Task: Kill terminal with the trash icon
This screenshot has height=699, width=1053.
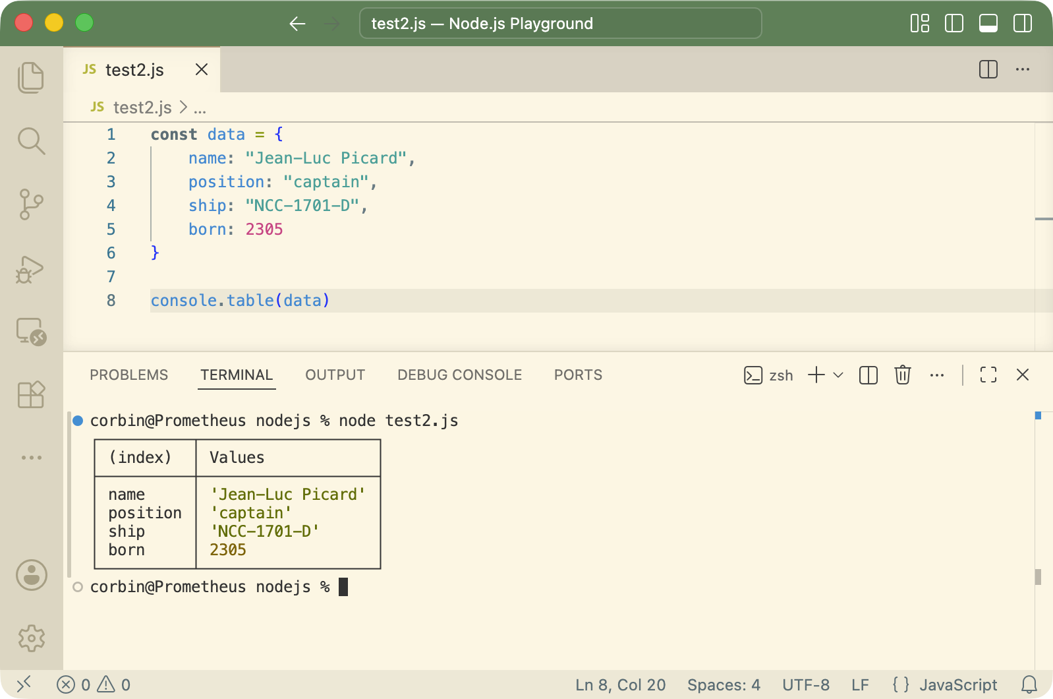Action: coord(903,375)
